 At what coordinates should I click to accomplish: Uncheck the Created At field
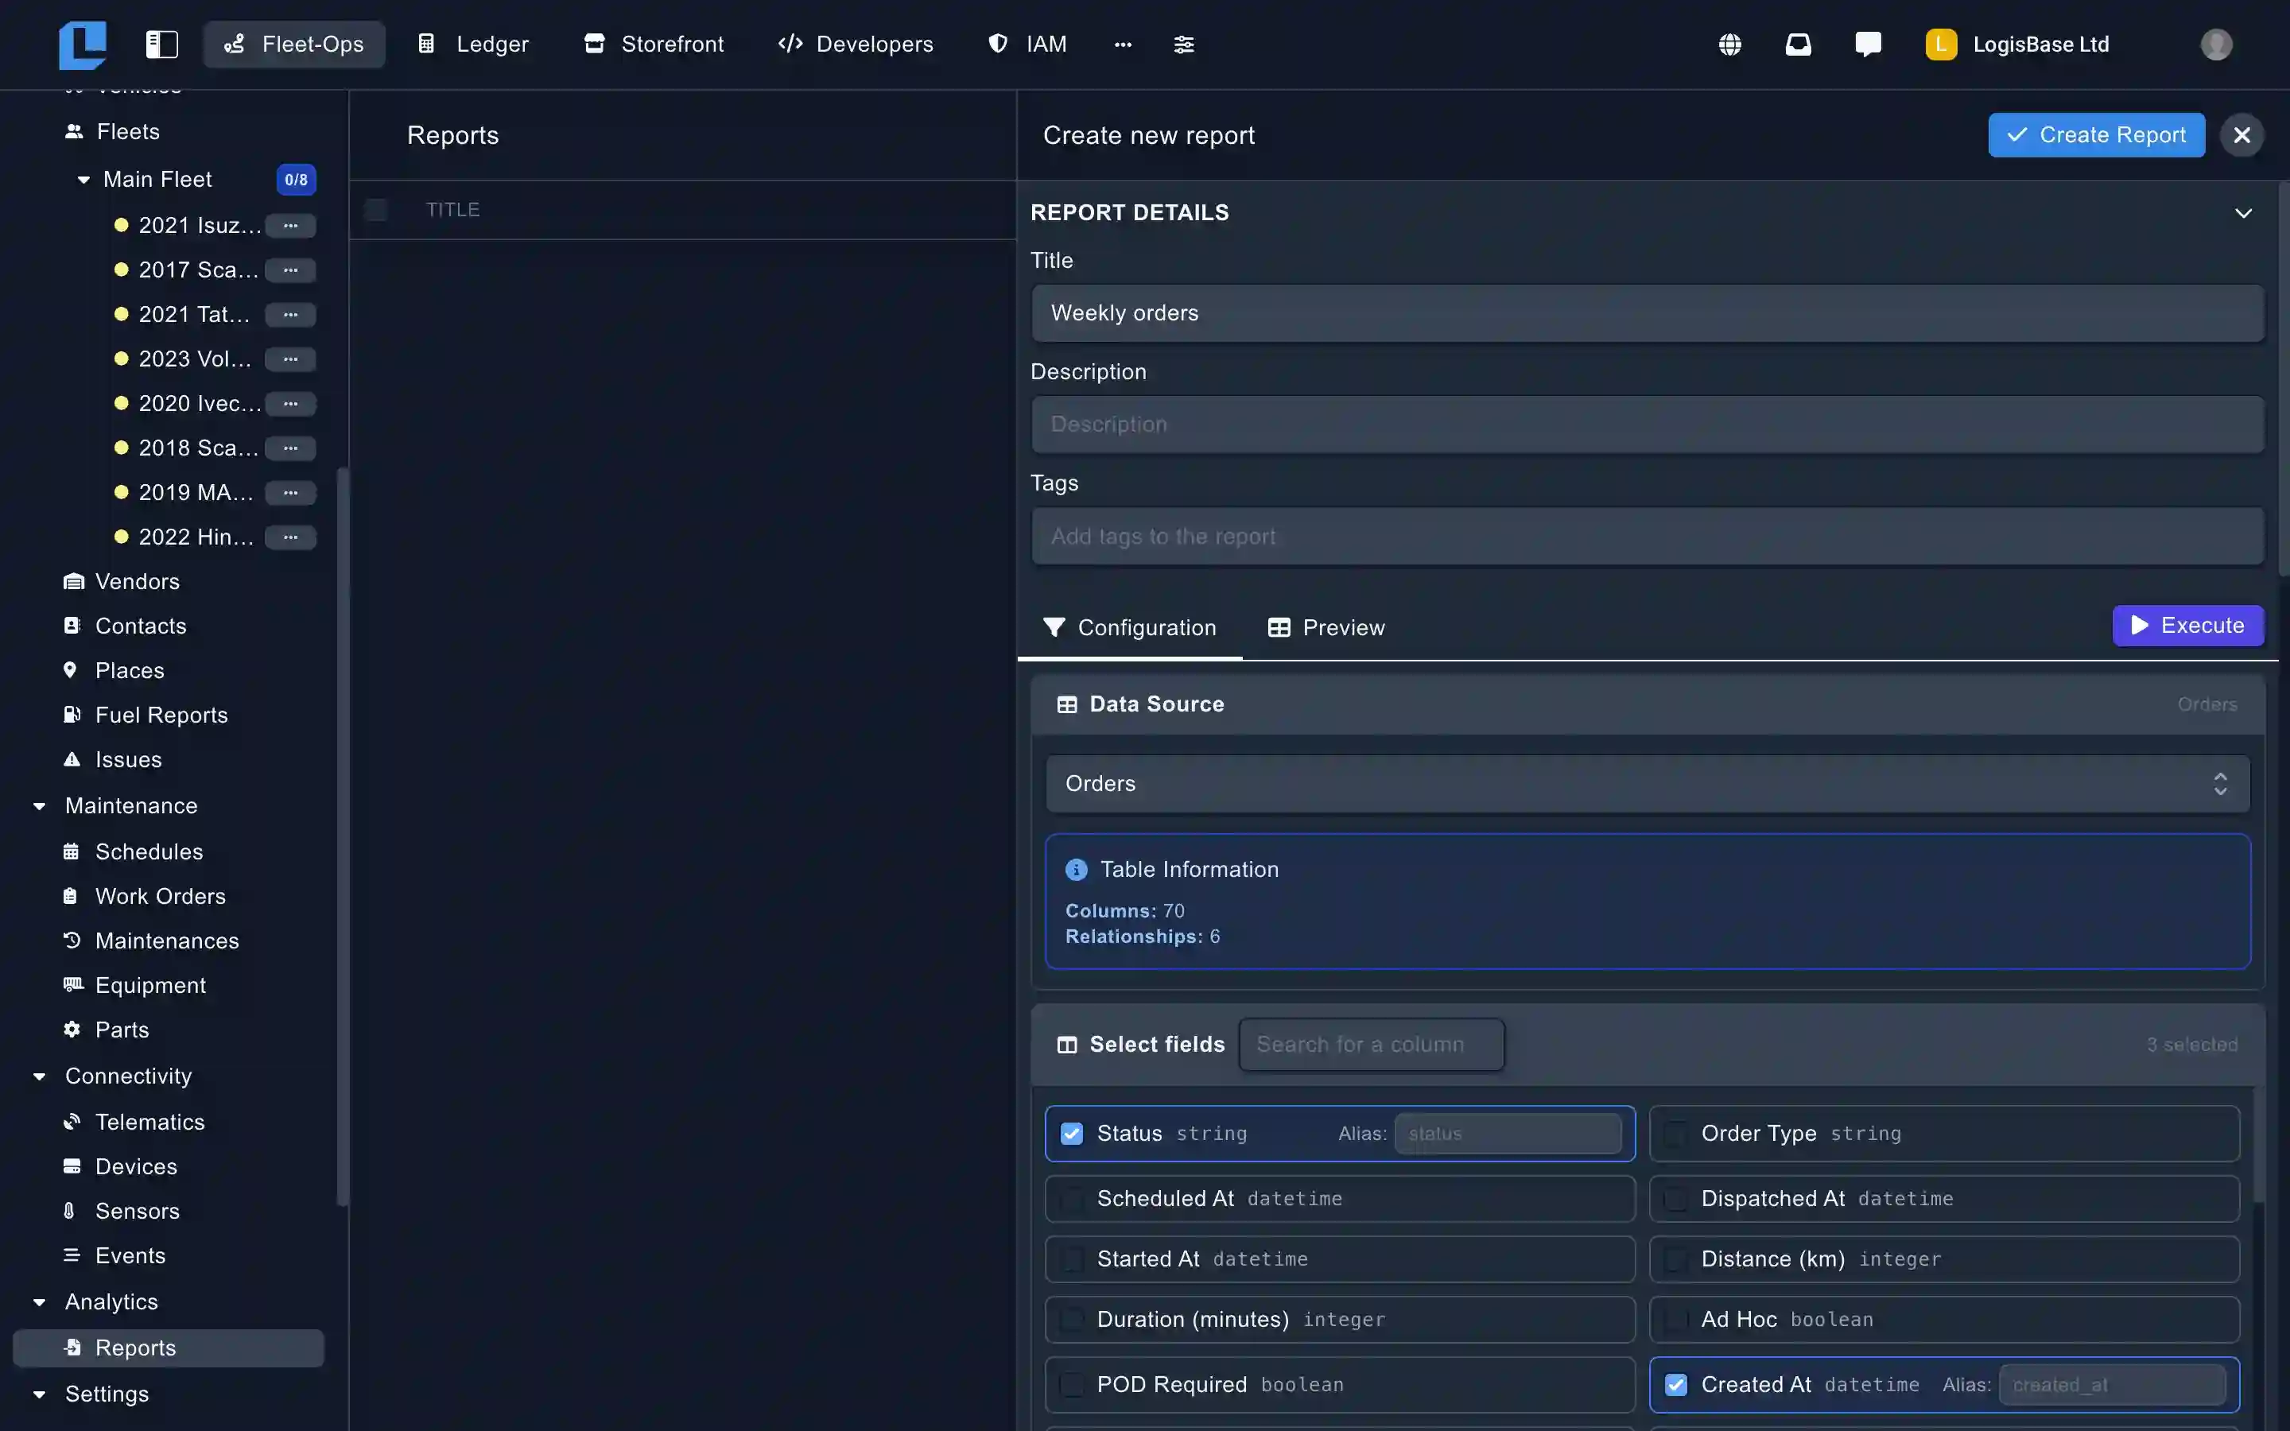coord(1675,1385)
